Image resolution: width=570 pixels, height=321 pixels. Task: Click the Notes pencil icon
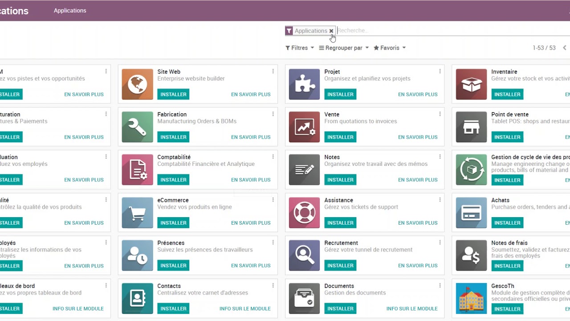pos(304,170)
